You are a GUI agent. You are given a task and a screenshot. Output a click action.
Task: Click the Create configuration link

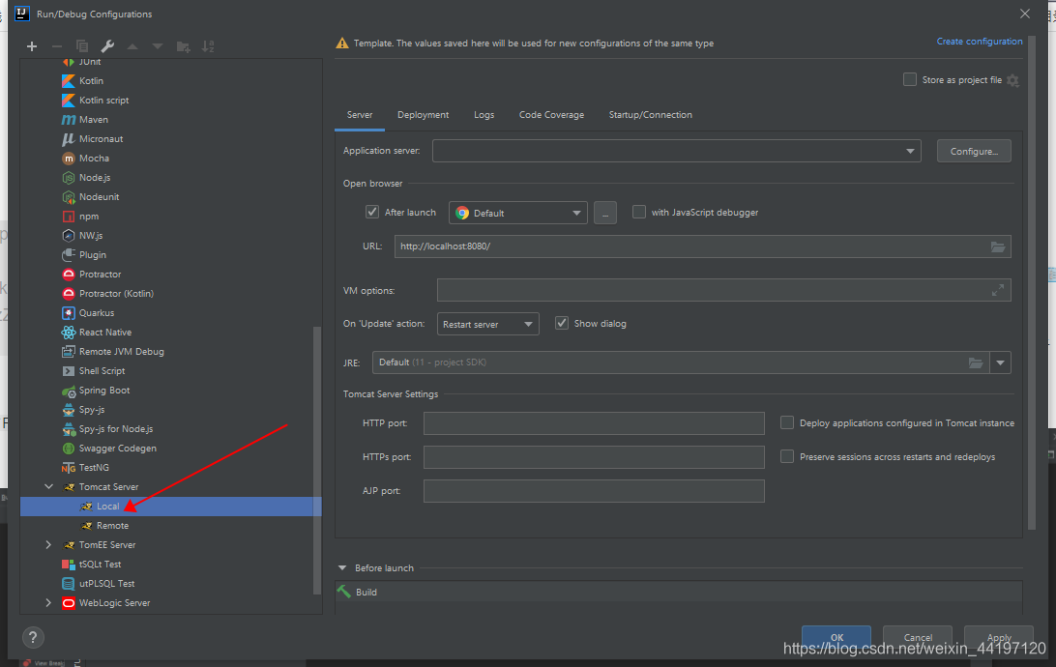(x=979, y=42)
